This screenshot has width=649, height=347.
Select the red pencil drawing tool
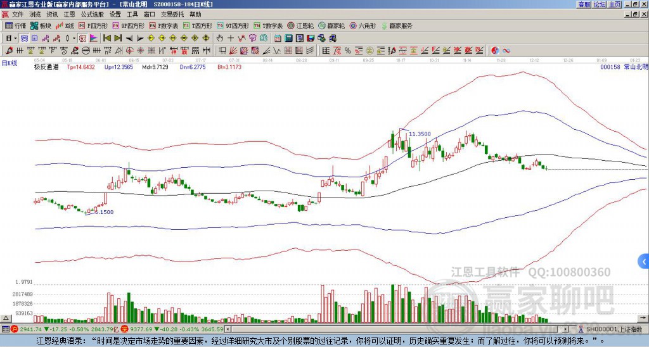click(9, 51)
